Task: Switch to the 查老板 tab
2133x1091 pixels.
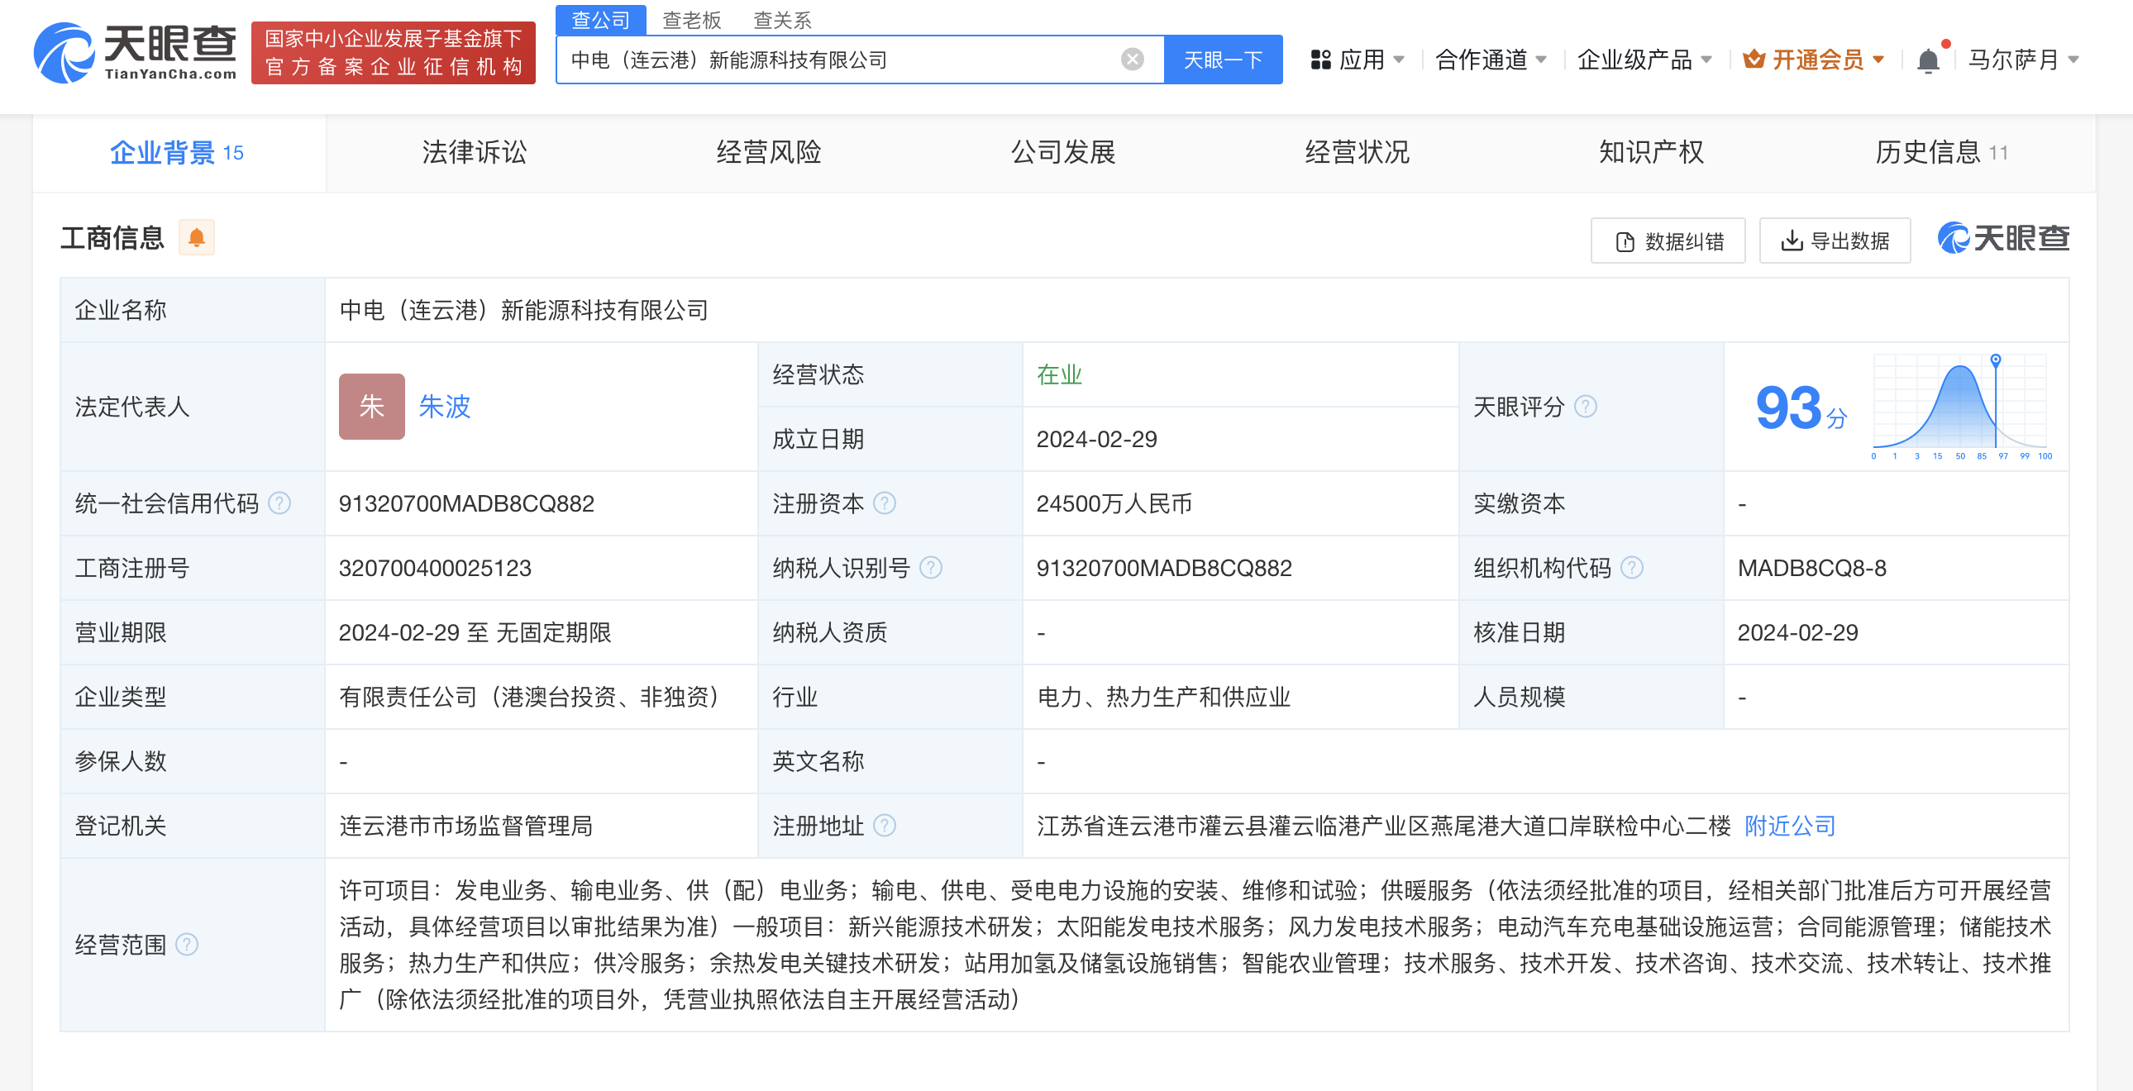Action: click(693, 19)
